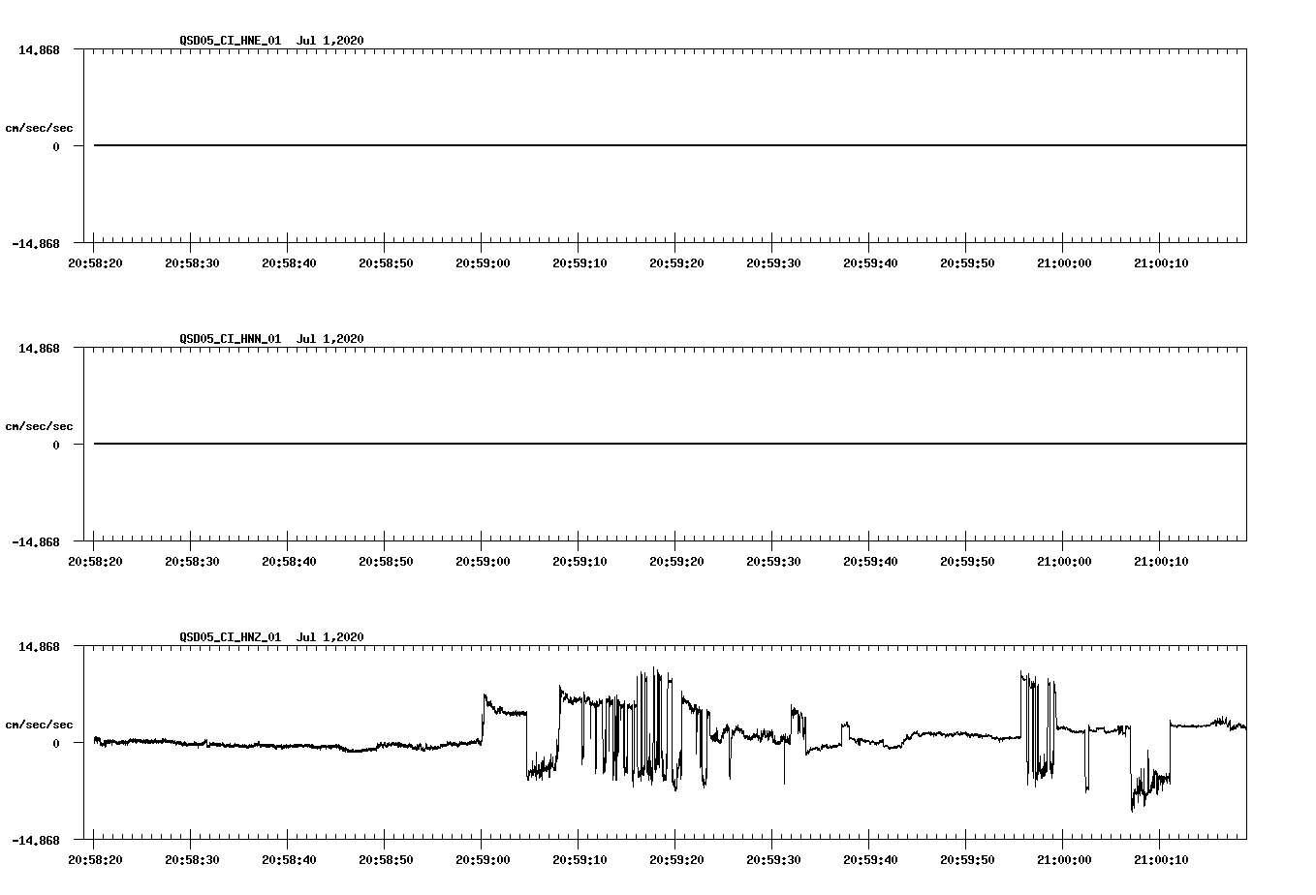
Task: Pick the 20:59:40 timestamp on HNZ time axis
Action: click(x=870, y=859)
